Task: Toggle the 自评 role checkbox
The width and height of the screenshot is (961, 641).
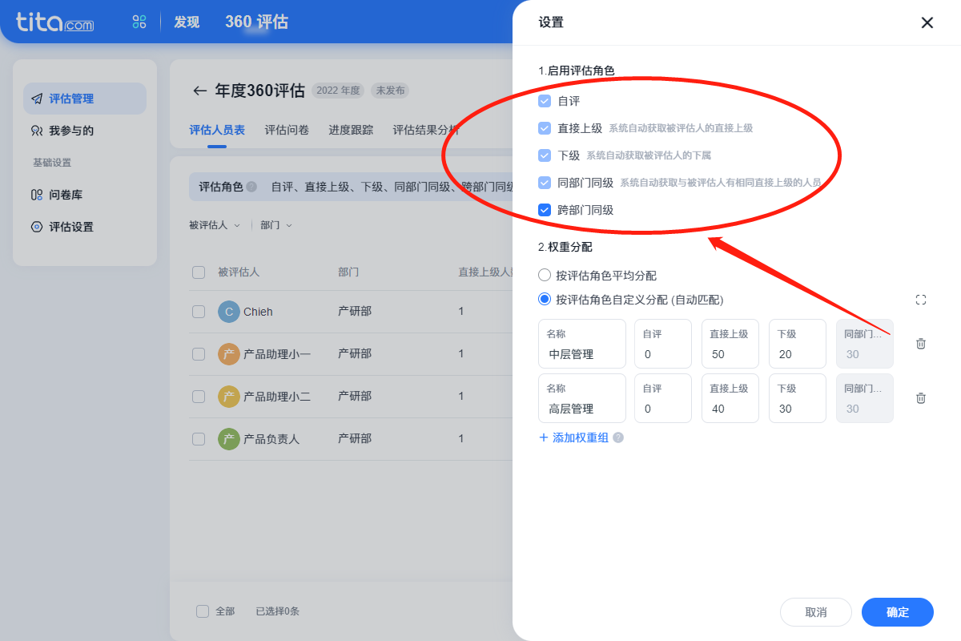Action: click(x=545, y=101)
